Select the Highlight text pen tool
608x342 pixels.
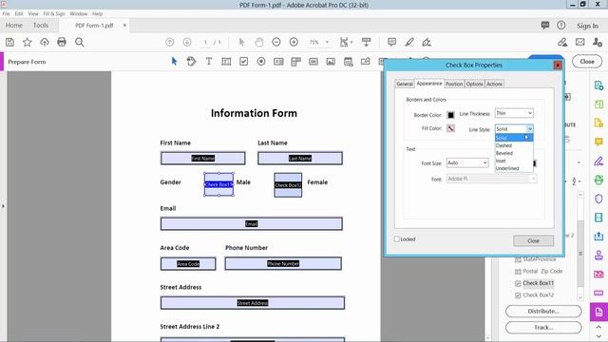click(409, 42)
